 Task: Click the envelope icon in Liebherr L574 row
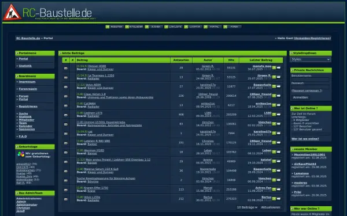pos(66,115)
